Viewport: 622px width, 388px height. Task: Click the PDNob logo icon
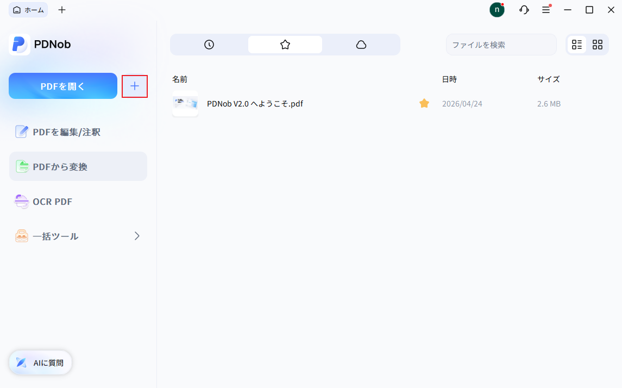20,44
